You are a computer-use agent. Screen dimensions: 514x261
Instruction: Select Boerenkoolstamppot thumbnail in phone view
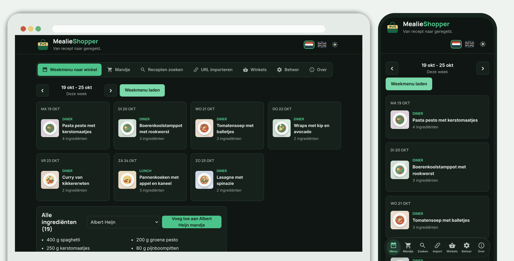[400, 170]
